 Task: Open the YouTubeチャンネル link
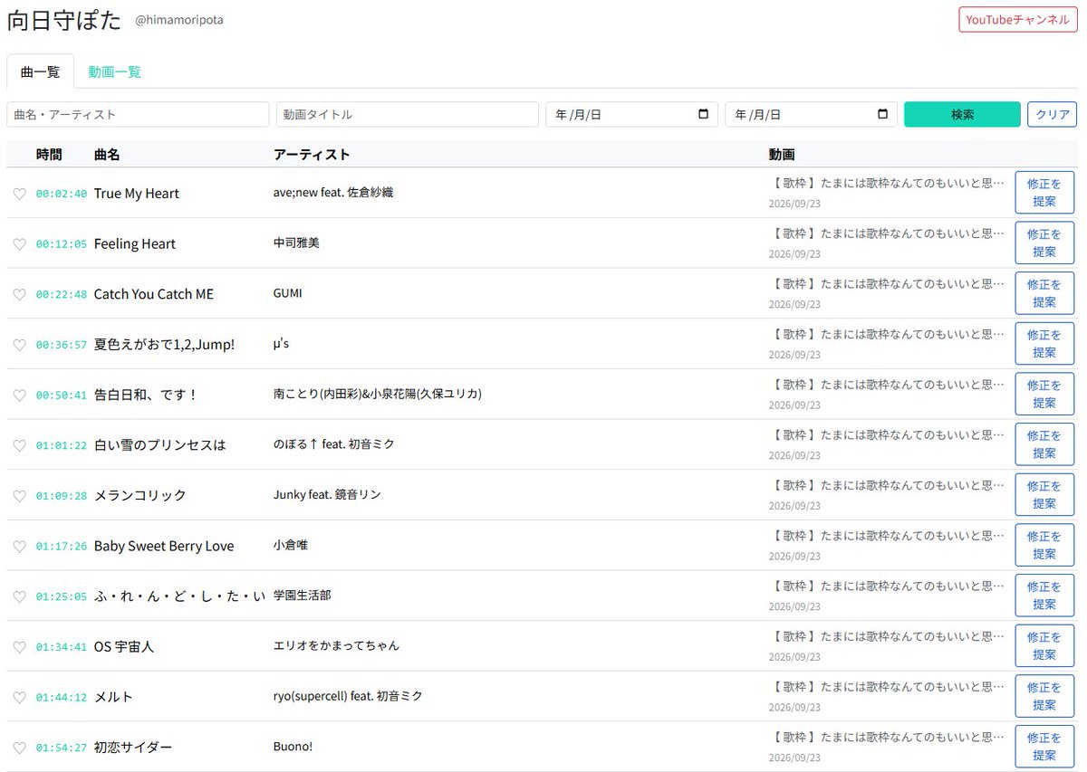pyautogui.click(x=1017, y=19)
